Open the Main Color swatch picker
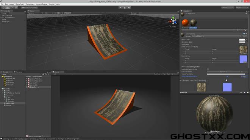250x140 pixels. coord(242,40)
